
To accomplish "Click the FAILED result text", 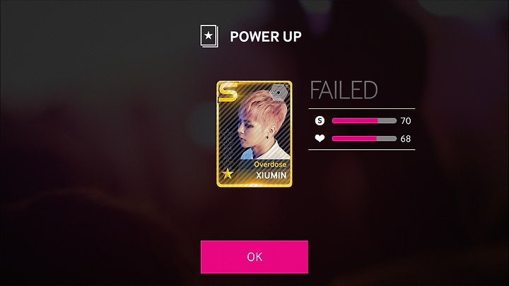I will [x=344, y=90].
